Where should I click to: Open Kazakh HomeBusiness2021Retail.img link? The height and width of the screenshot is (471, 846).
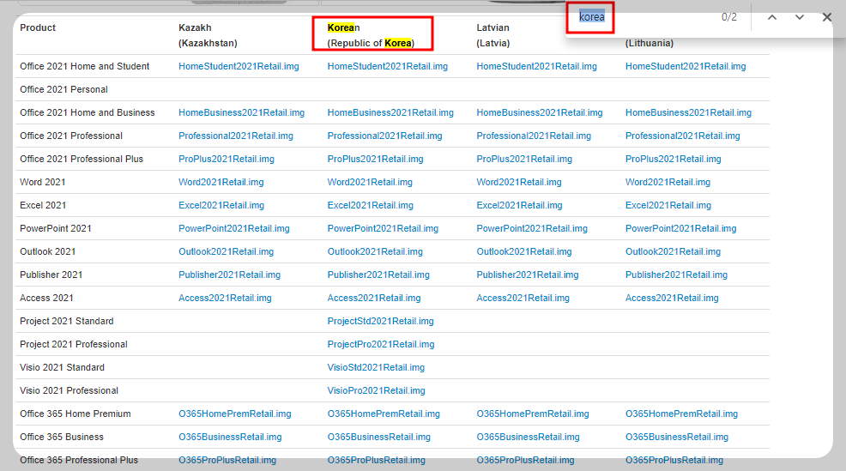click(x=241, y=112)
